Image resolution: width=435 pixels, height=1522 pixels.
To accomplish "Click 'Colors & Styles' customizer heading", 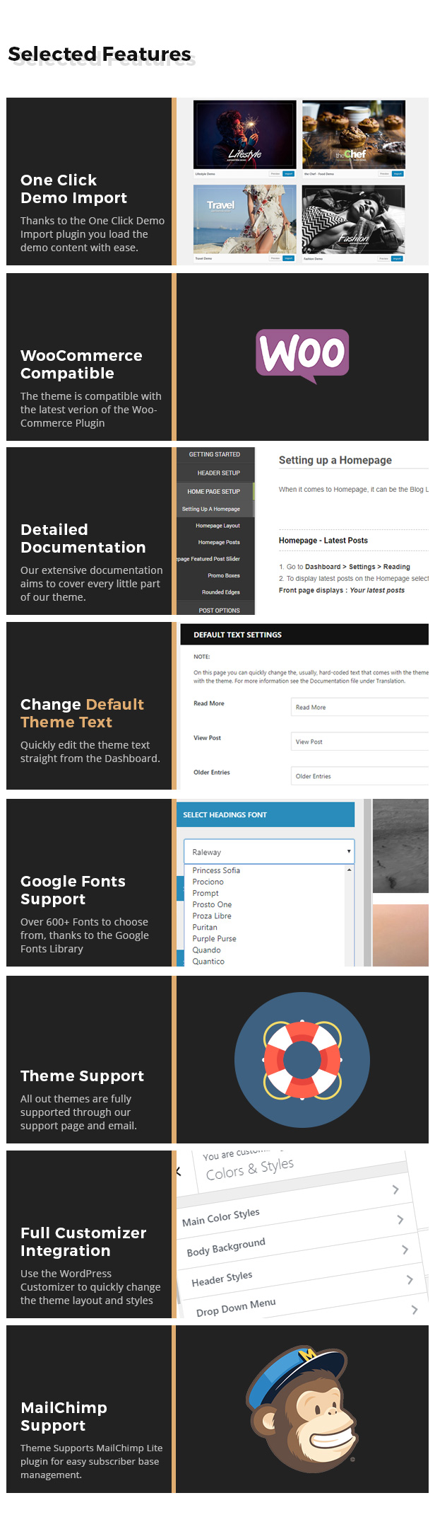I will coord(249,1169).
